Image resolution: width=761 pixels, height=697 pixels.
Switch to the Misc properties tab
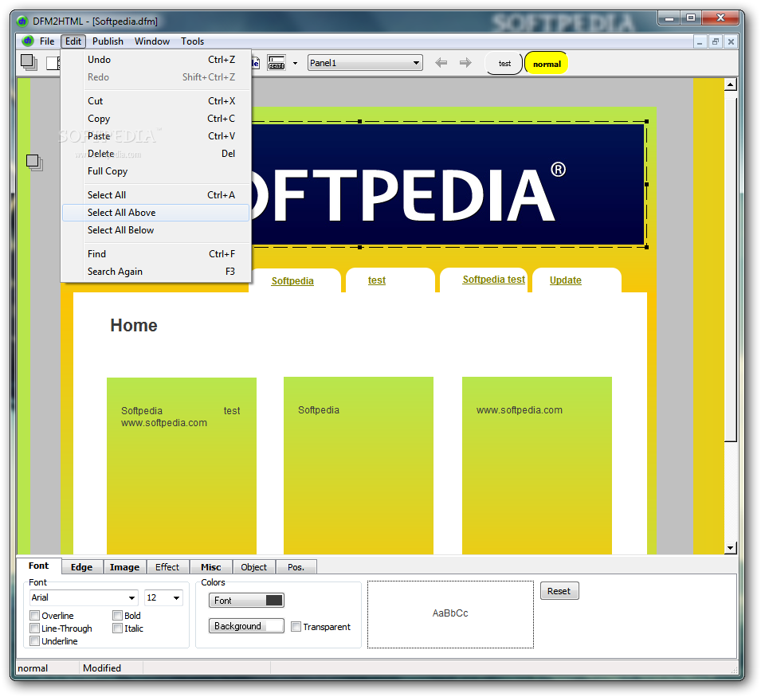click(x=210, y=567)
